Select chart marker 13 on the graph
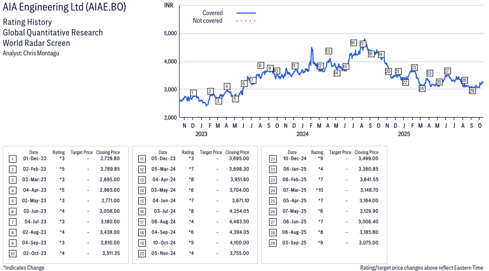This screenshot has height=271, width=489. pos(328,51)
